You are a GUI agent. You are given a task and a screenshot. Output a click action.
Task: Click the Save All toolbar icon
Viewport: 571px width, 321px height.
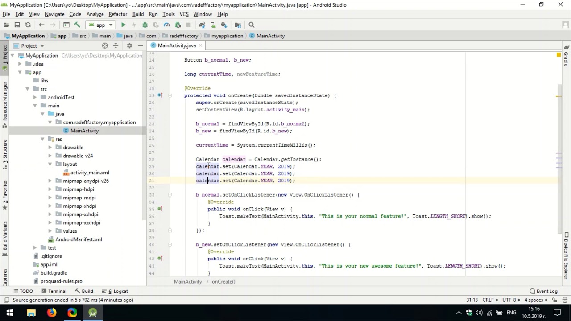(17, 25)
